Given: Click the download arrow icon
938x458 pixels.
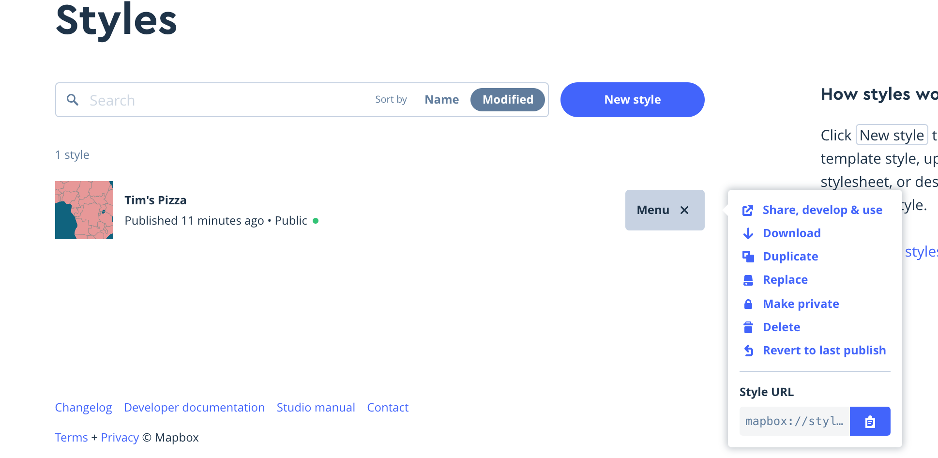Looking at the screenshot, I should click(x=748, y=233).
